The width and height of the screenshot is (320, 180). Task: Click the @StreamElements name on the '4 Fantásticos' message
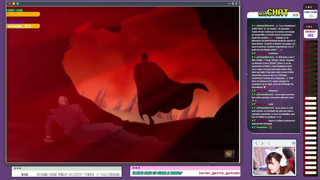[x=265, y=26]
